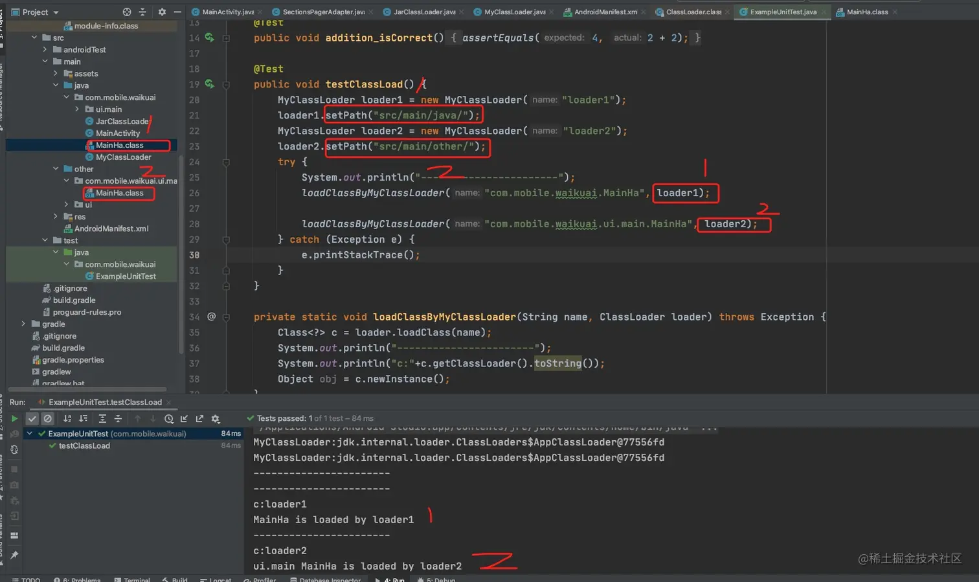Click the Import Tests icon in Run toolbar
This screenshot has height=582, width=979.
pyautogui.click(x=185, y=419)
